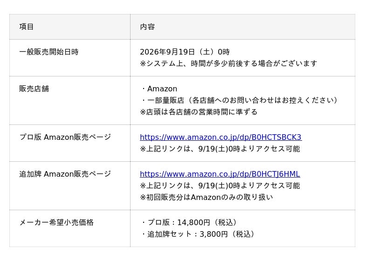Click the 2026年9月19日（土）0時 date text

(x=185, y=52)
